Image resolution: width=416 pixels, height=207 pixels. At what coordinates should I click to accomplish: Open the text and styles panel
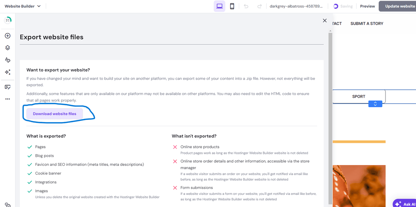(x=8, y=60)
